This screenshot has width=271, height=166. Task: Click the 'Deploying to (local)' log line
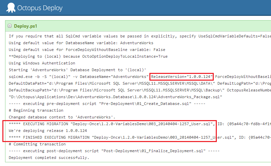[x=88, y=56]
